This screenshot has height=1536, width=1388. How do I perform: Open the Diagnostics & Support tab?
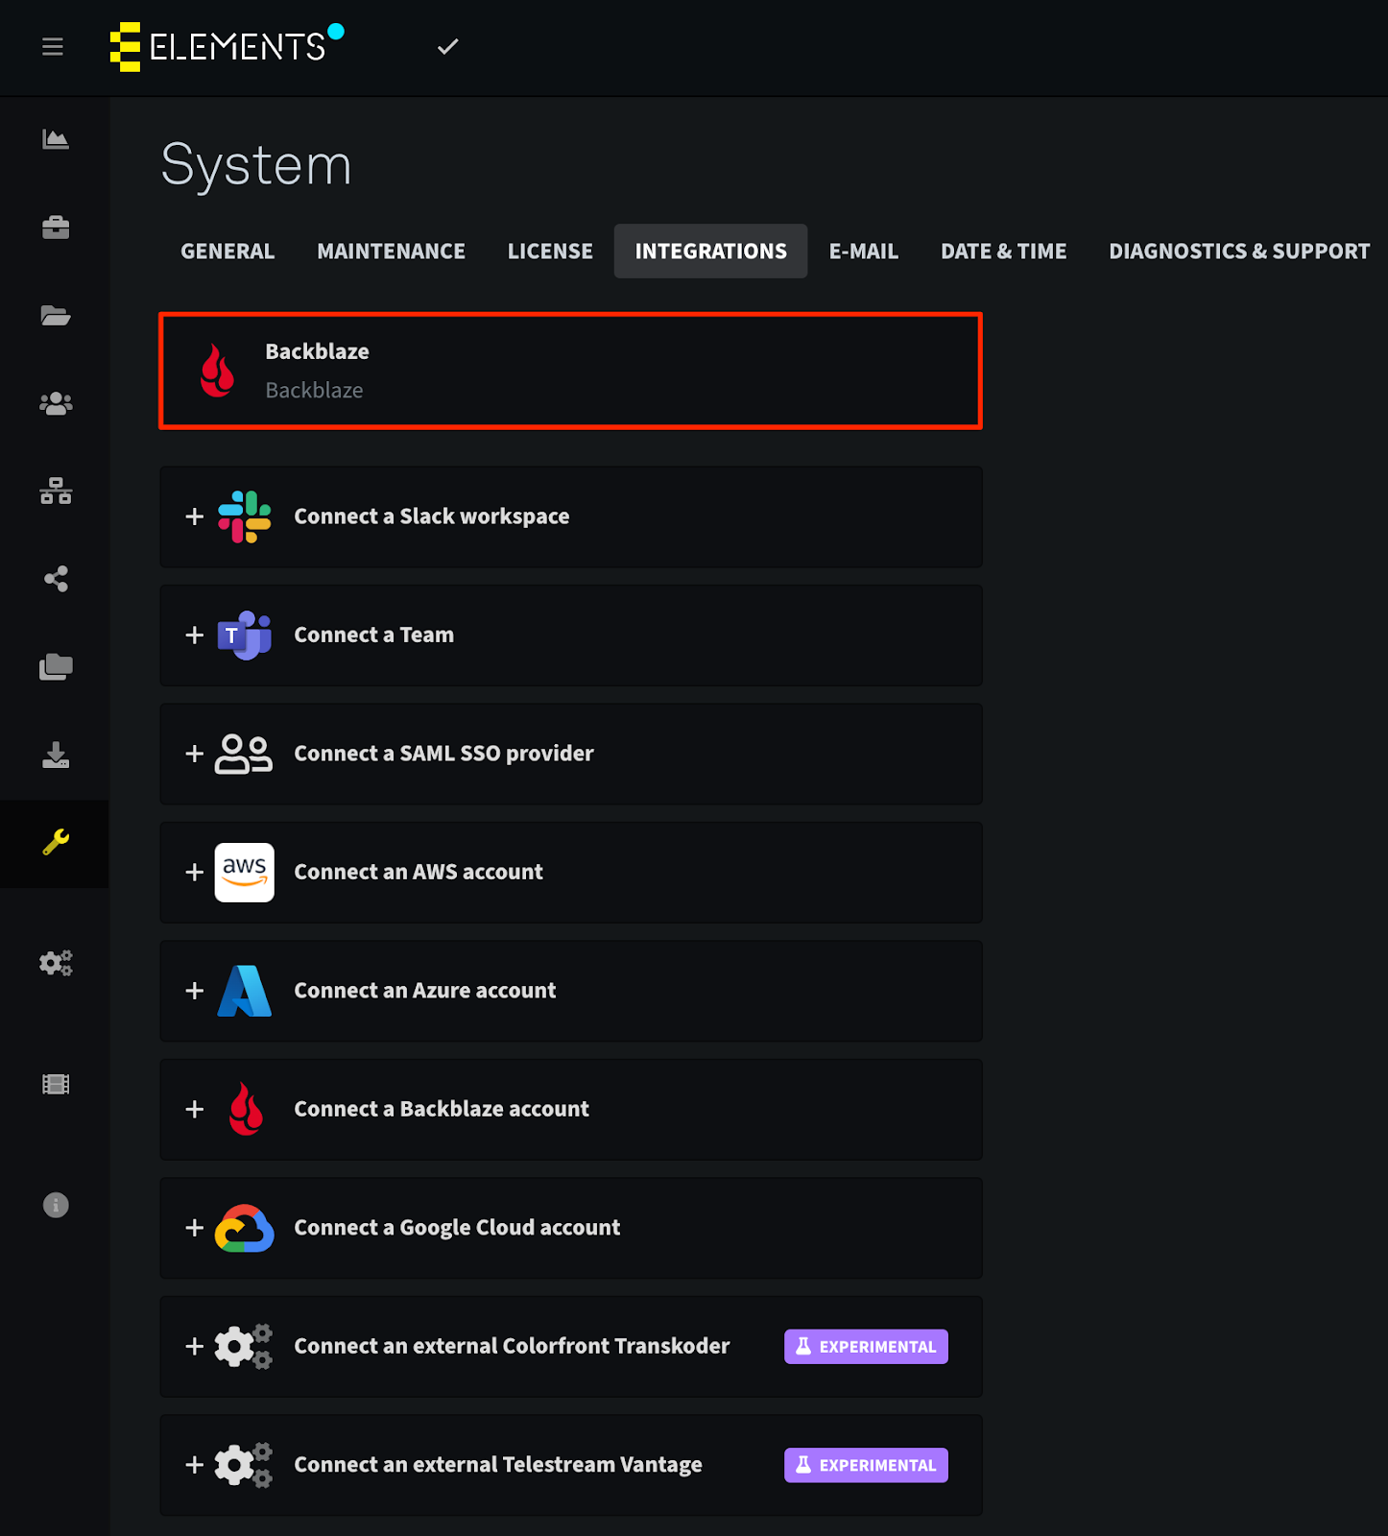pyautogui.click(x=1239, y=252)
